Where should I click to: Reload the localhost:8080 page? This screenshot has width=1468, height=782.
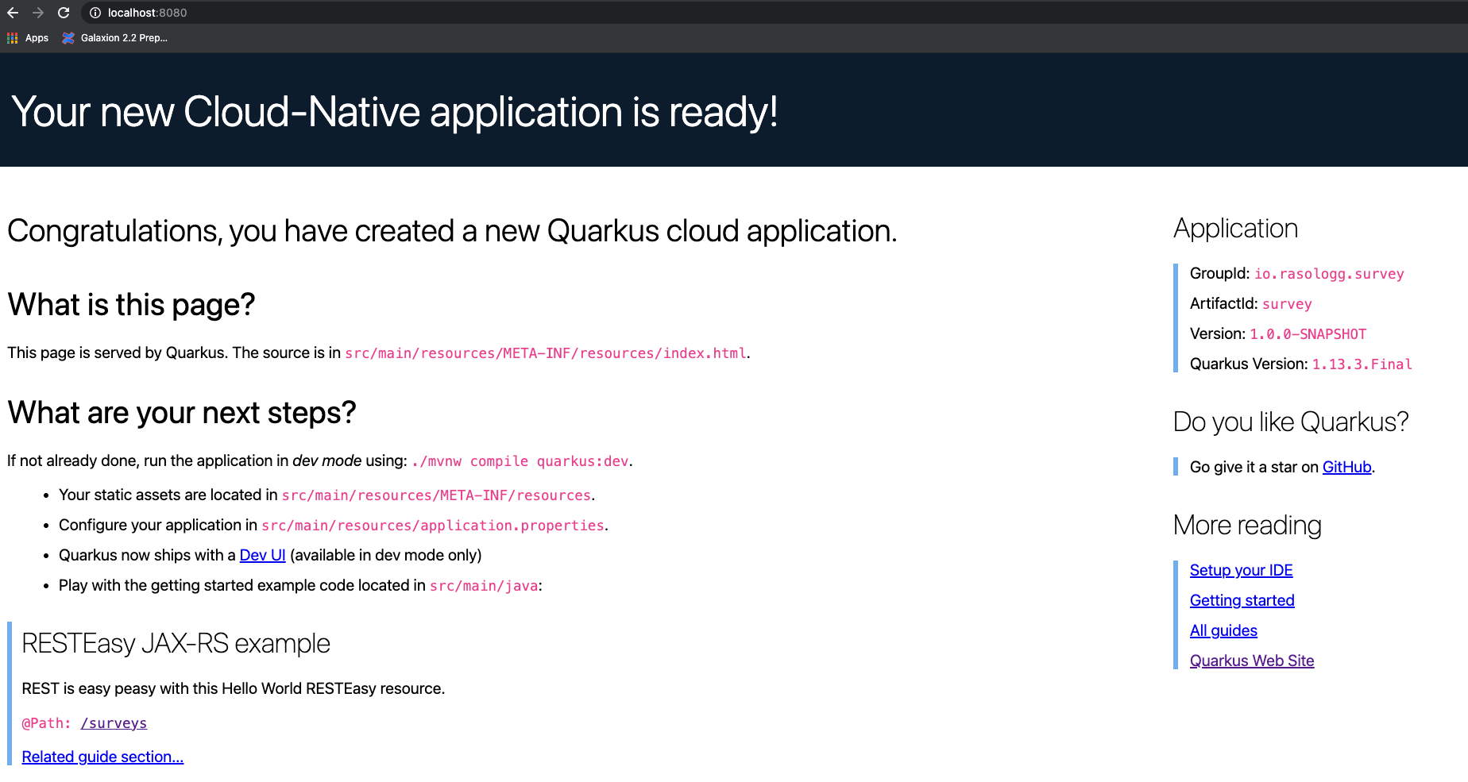63,13
